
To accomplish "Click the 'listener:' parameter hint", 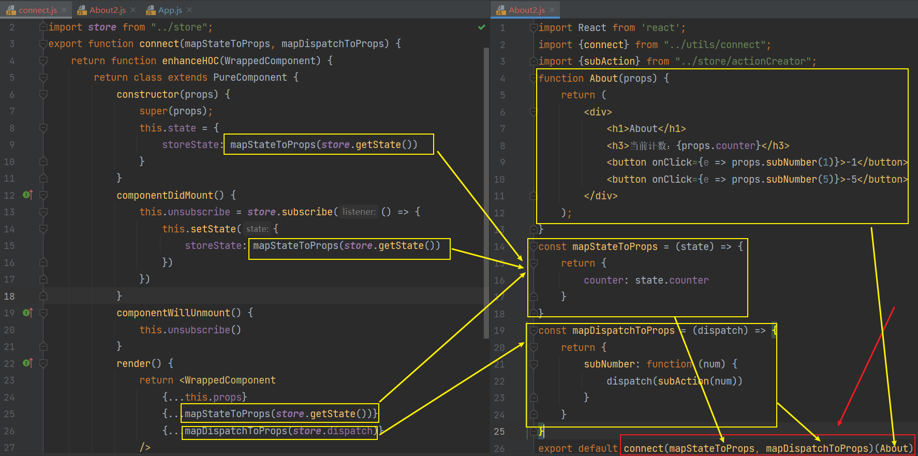I will pyautogui.click(x=359, y=212).
